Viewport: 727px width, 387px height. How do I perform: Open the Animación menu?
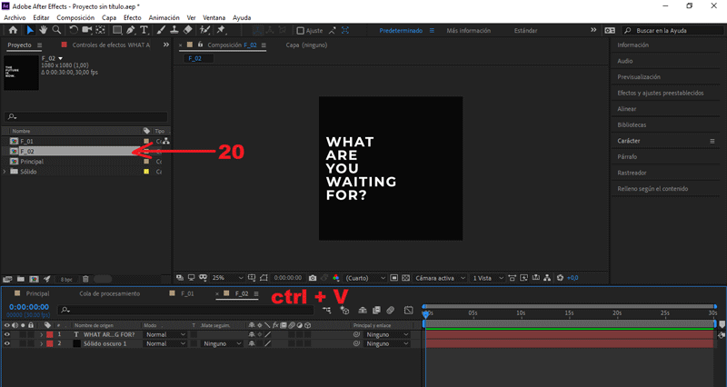[x=164, y=17]
